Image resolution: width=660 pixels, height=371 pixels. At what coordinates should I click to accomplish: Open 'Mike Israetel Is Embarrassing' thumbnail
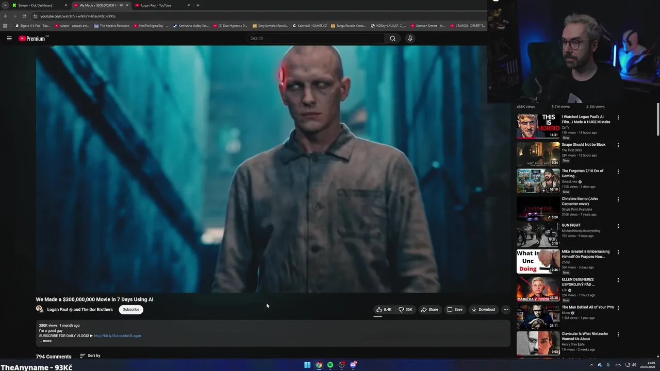[538, 261]
